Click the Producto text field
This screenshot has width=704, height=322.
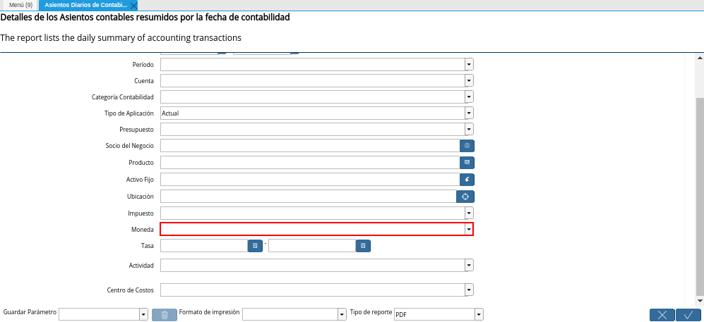coord(310,163)
